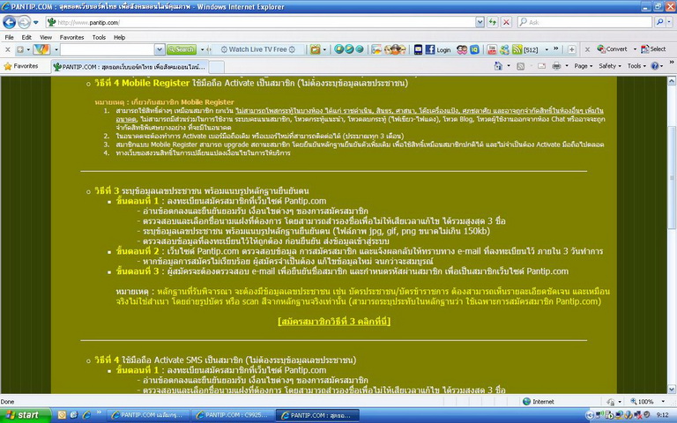Click the toolbar search text field

tap(108, 49)
